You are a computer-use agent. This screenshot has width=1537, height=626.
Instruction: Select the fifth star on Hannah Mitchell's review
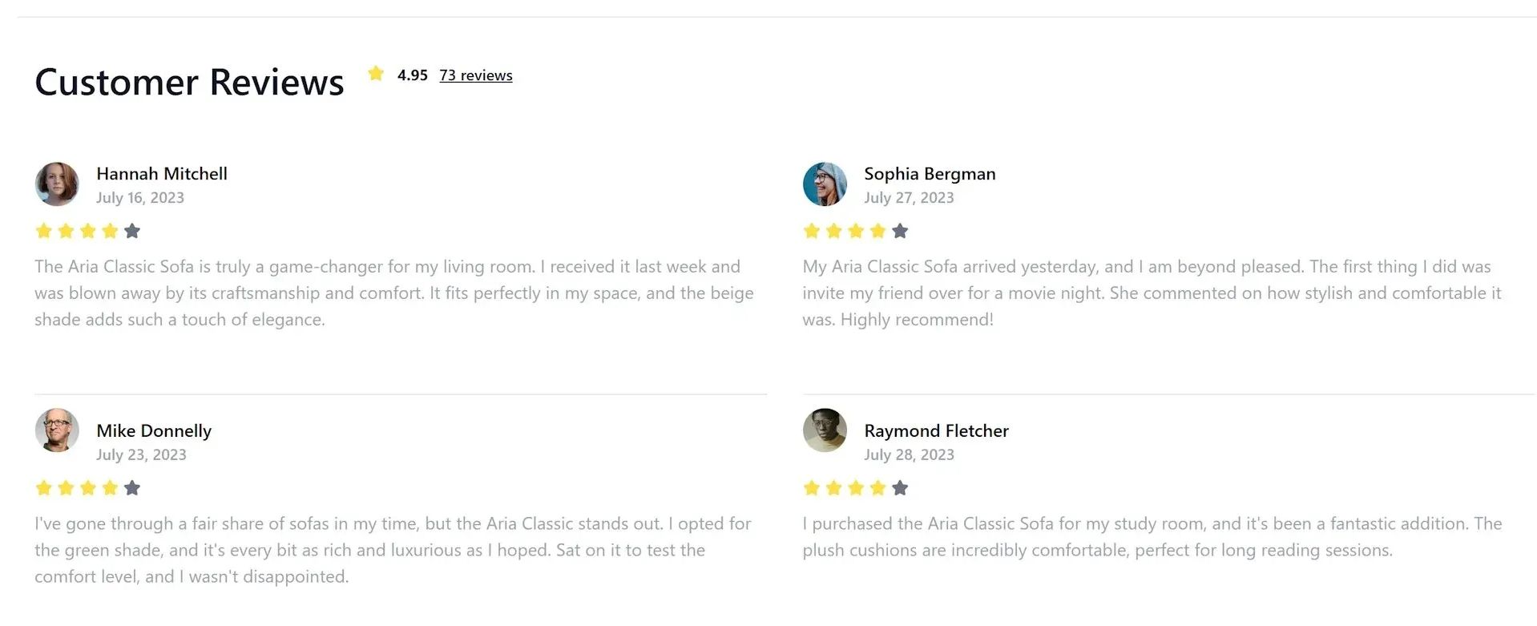[133, 231]
